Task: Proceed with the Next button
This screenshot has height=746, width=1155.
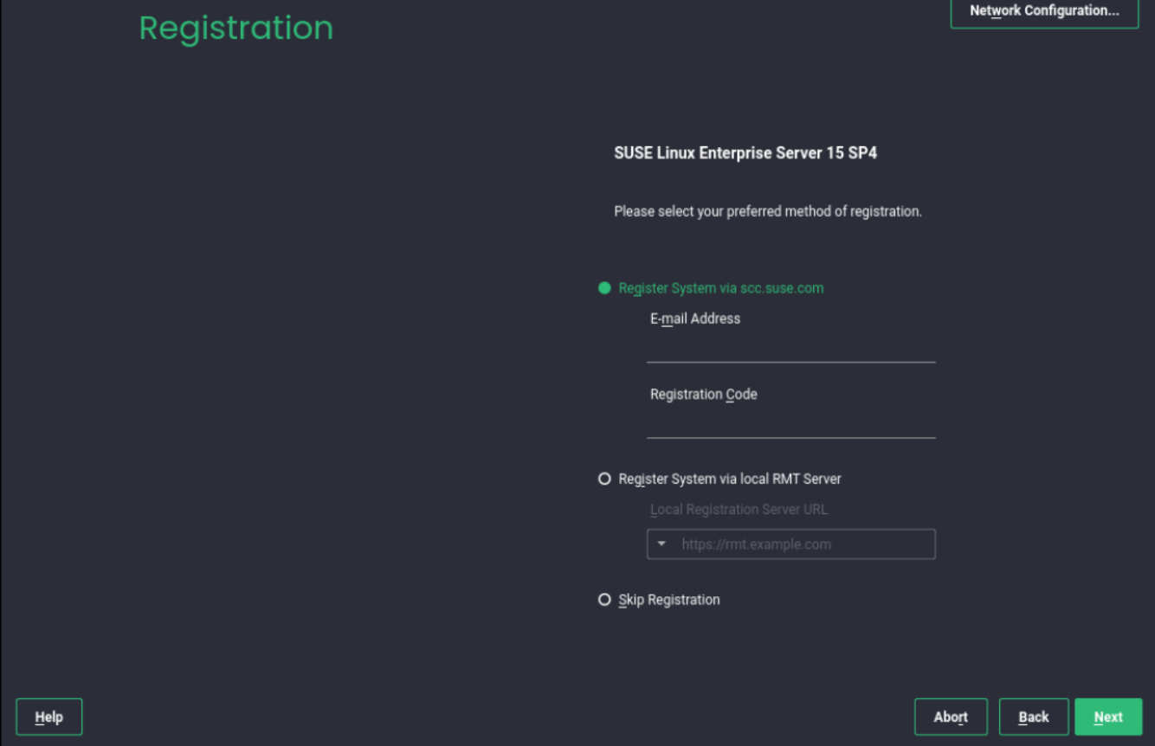Action: click(x=1108, y=717)
